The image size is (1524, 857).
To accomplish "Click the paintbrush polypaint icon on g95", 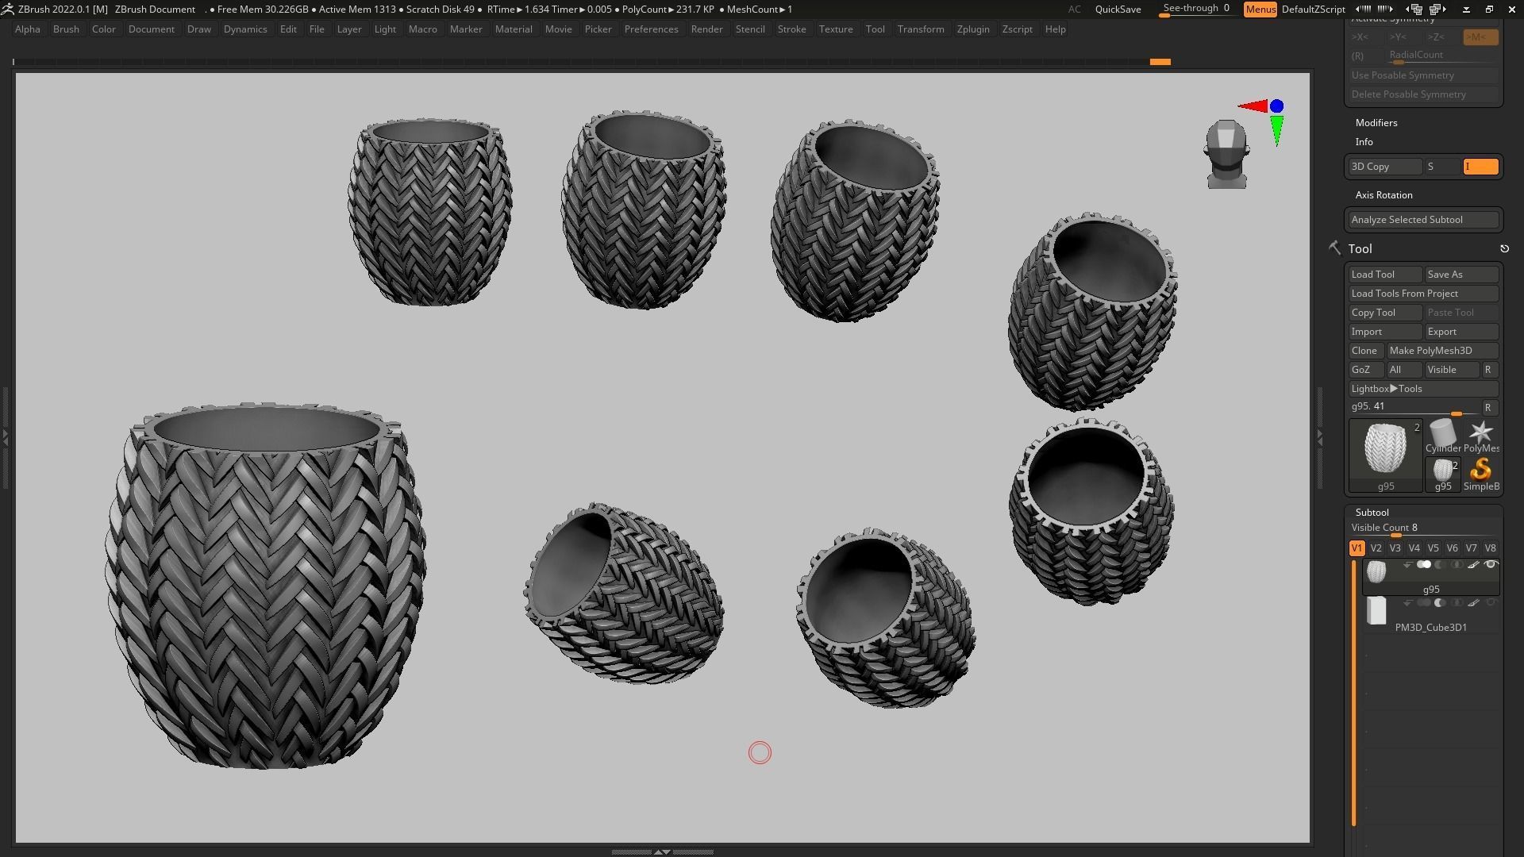I will point(1473,565).
